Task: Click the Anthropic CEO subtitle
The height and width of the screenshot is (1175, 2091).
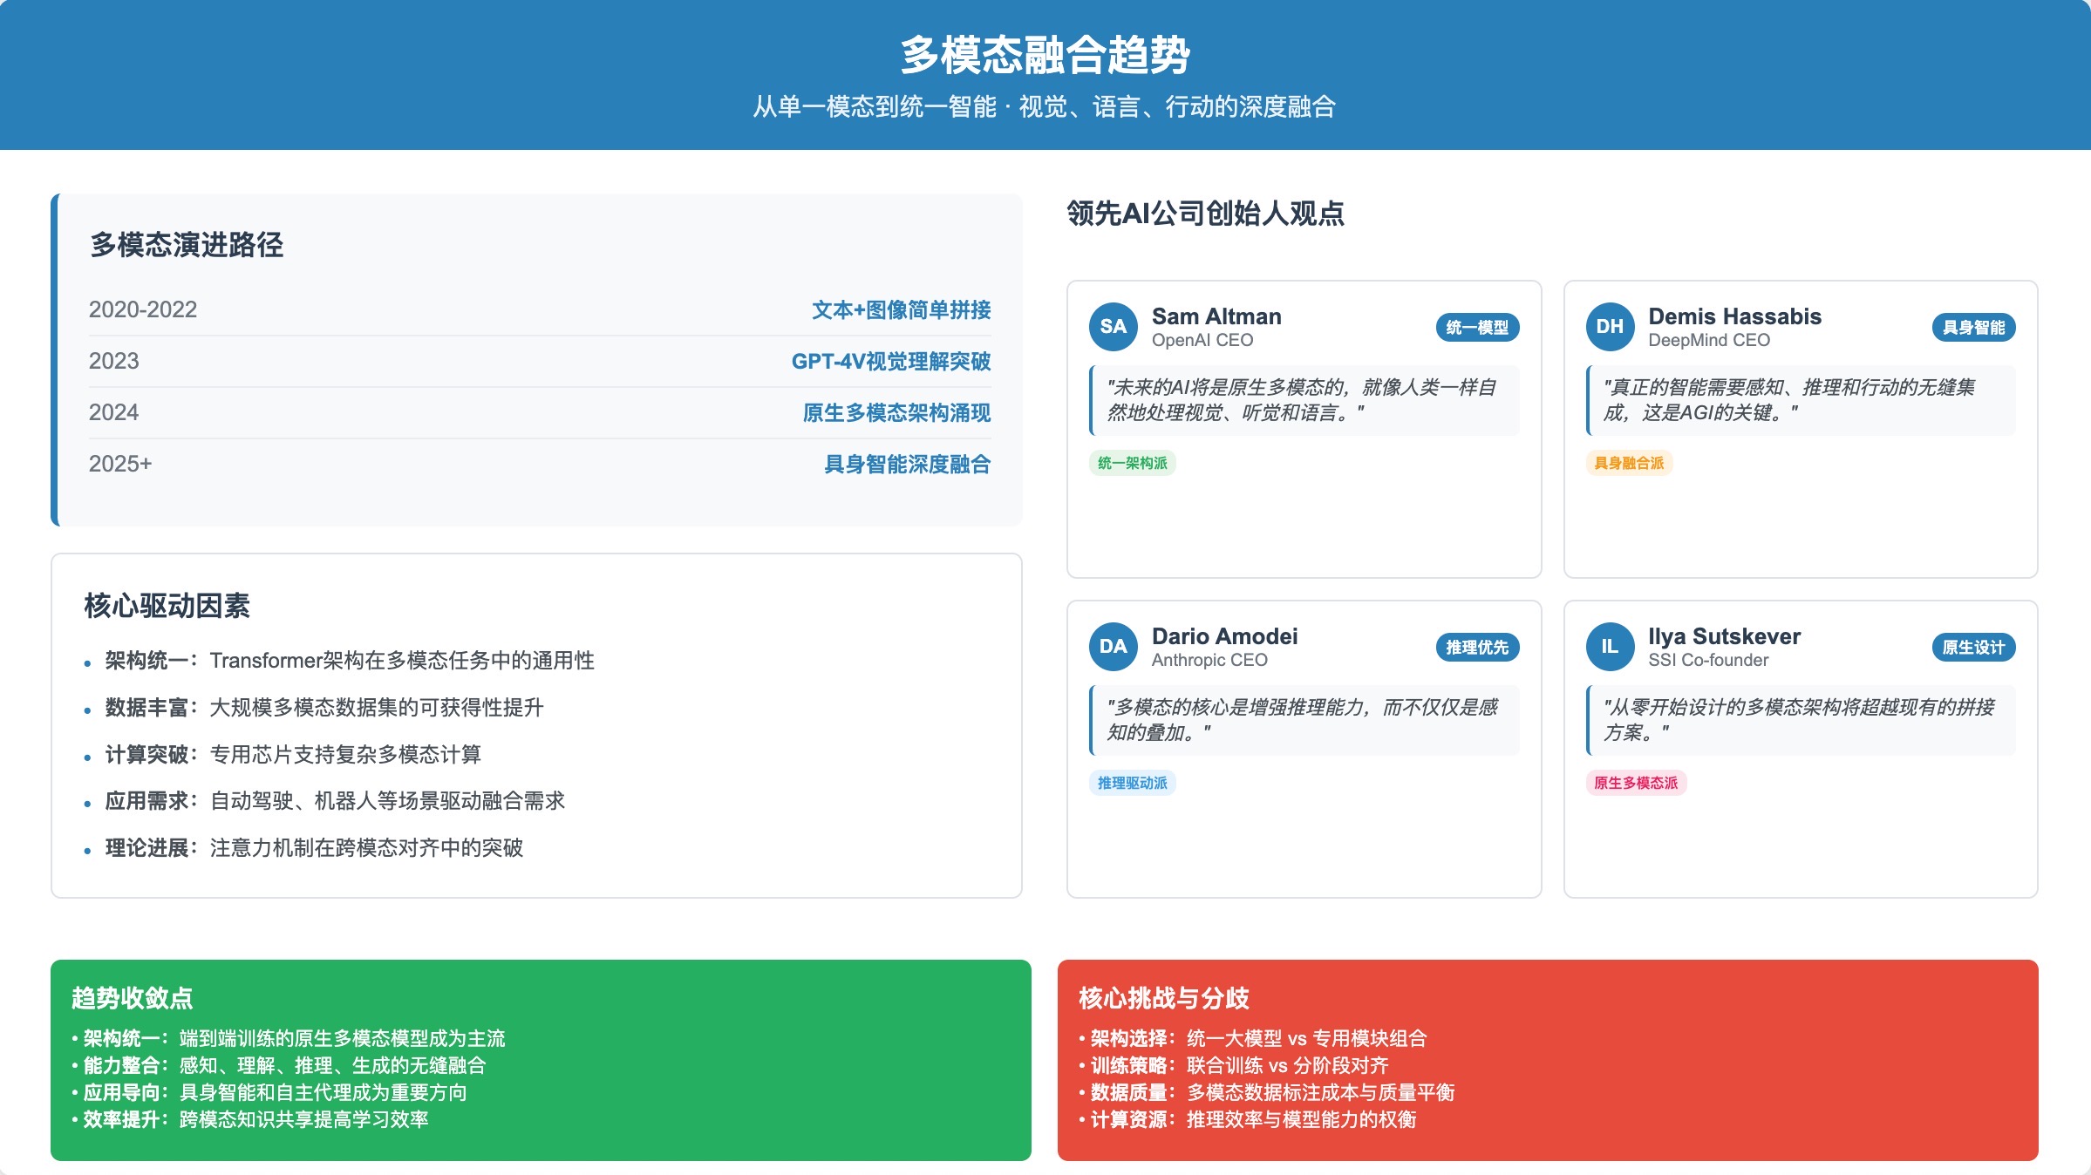Action: [x=1209, y=660]
